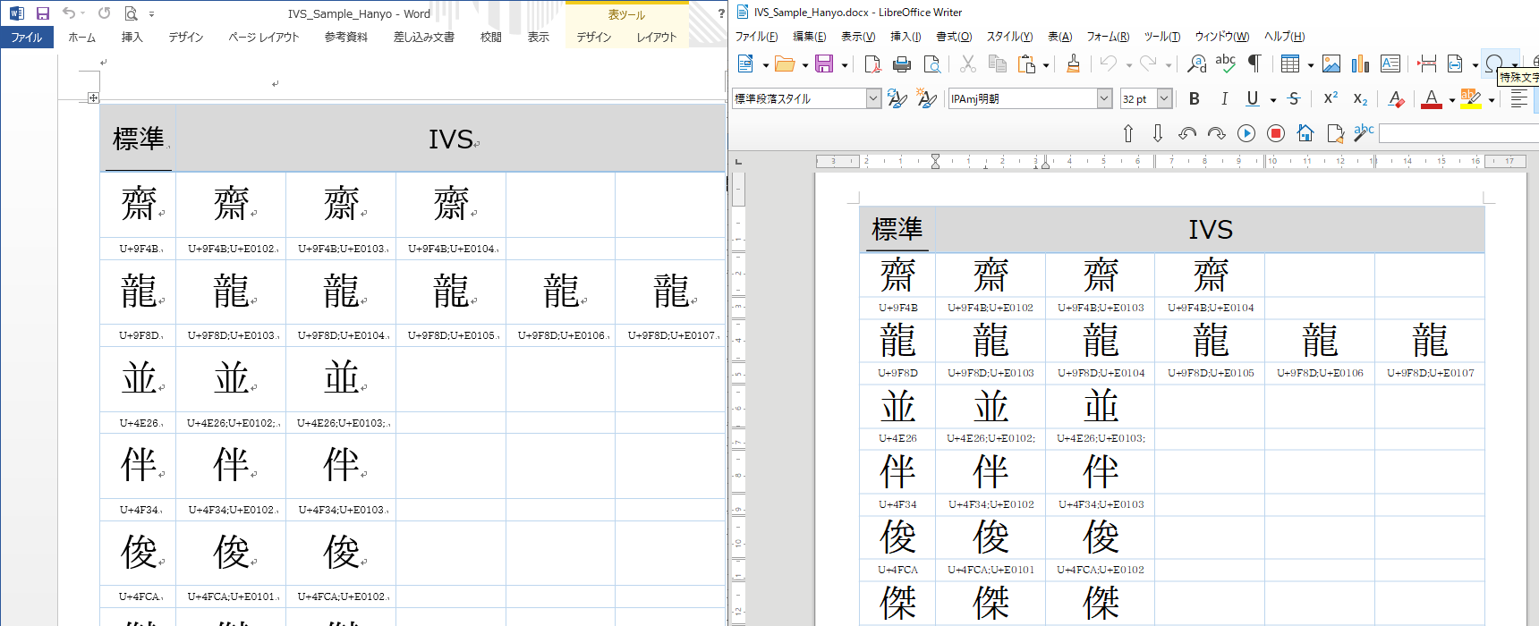Open Word's ファイル tab

click(x=27, y=37)
